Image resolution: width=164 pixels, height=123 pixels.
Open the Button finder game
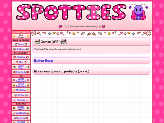pyautogui.click(x=44, y=60)
